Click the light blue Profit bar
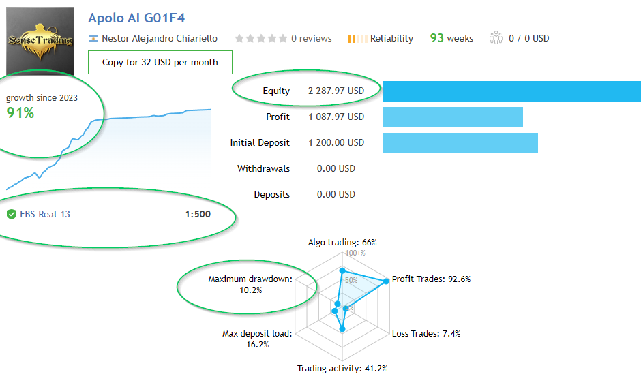Screen dimensions: 641x387 pos(453,117)
